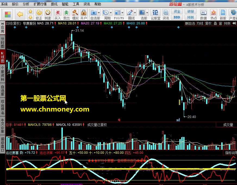This screenshot has width=237, height=185.
Task: Click the yellow back arrow icon
Action: [x=20, y=14]
